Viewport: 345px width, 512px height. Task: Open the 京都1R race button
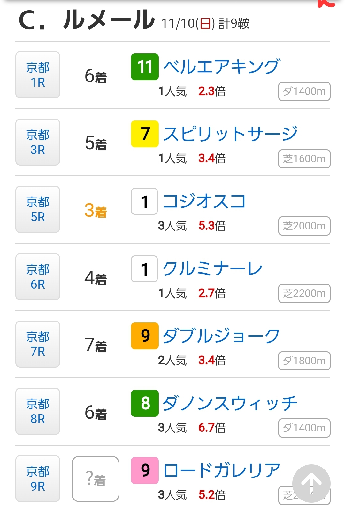[38, 75]
